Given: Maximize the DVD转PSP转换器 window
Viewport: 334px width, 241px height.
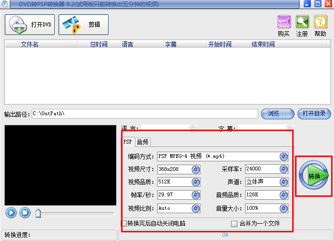Looking at the screenshot, I should pos(318,4).
